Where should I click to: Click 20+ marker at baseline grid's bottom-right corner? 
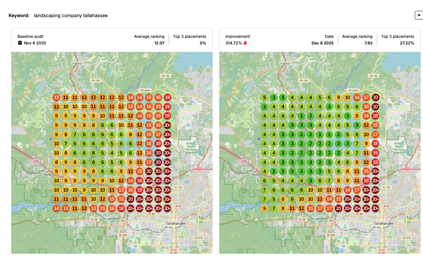coord(167,208)
